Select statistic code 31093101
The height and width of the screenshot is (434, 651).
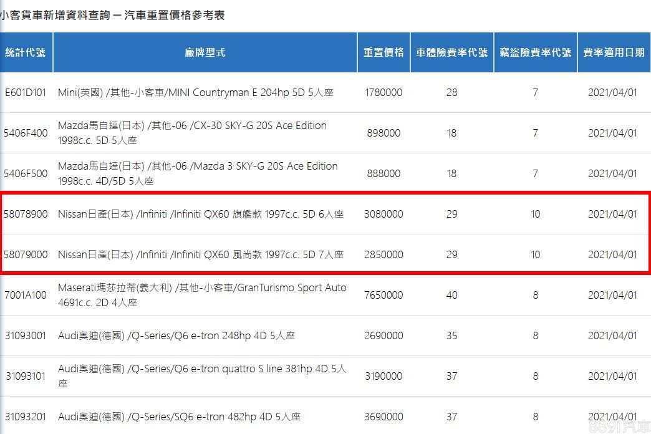[26, 376]
